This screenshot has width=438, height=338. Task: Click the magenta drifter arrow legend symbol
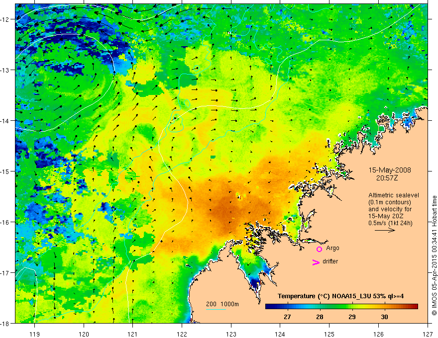pyautogui.click(x=316, y=262)
